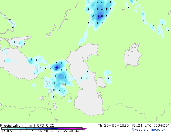
Task: Select the 'Precipitation [mm]' title text
Action: 18,126
